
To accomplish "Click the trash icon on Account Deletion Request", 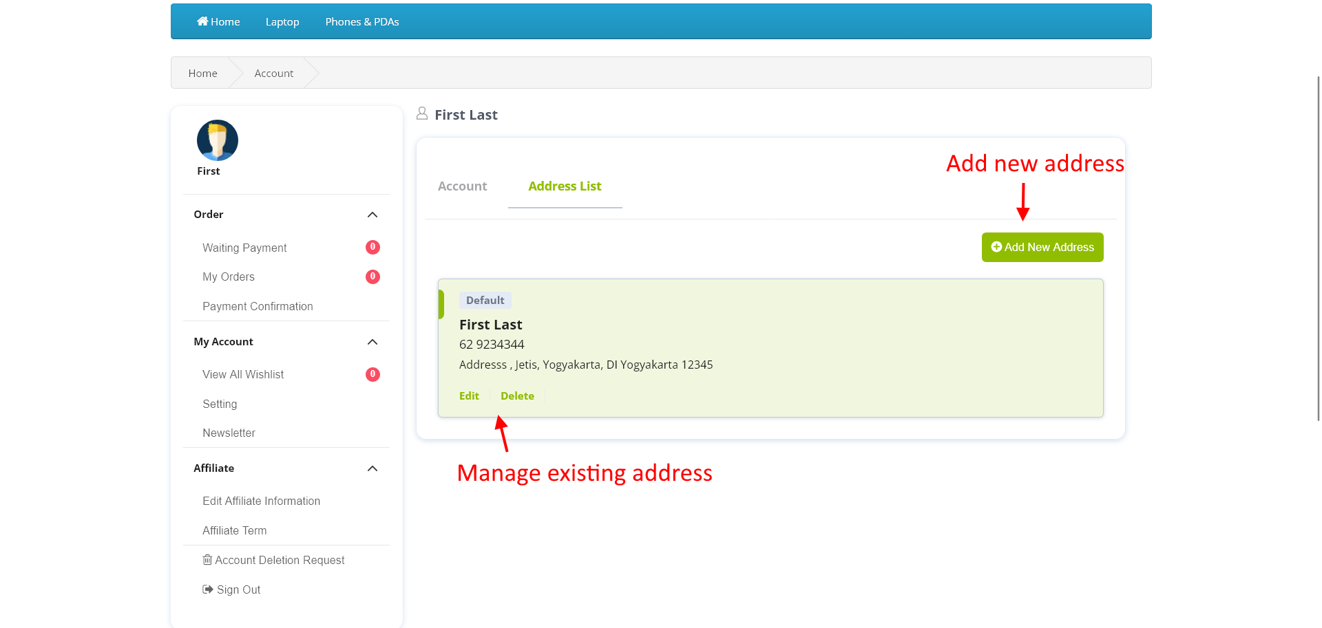I will pos(207,559).
